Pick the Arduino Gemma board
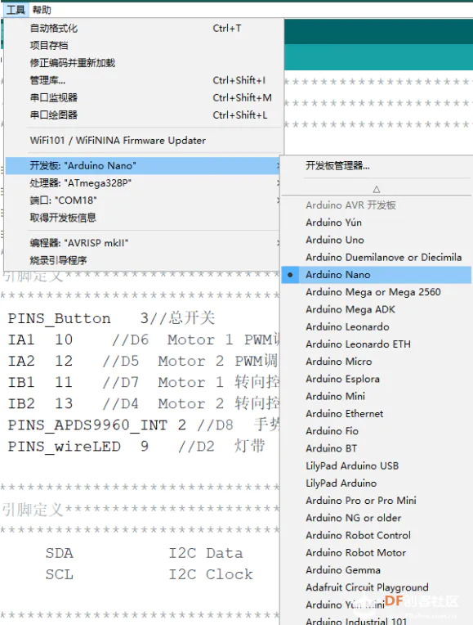This screenshot has height=625, width=473. click(x=377, y=570)
